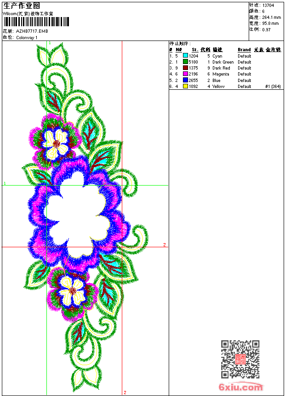Click stitch count 1375 in Dark Red row
Screen dimensions: 285x396
pyautogui.click(x=194, y=68)
